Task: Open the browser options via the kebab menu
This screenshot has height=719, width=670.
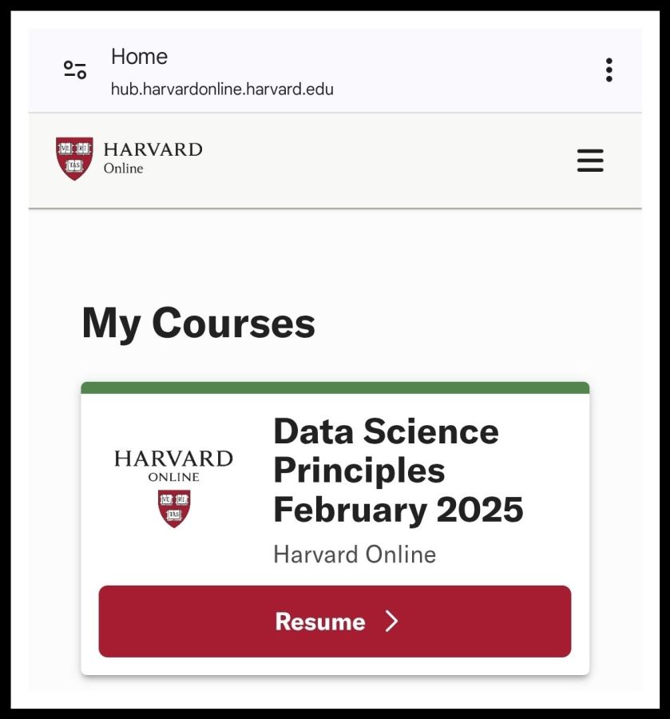Action: click(x=609, y=70)
